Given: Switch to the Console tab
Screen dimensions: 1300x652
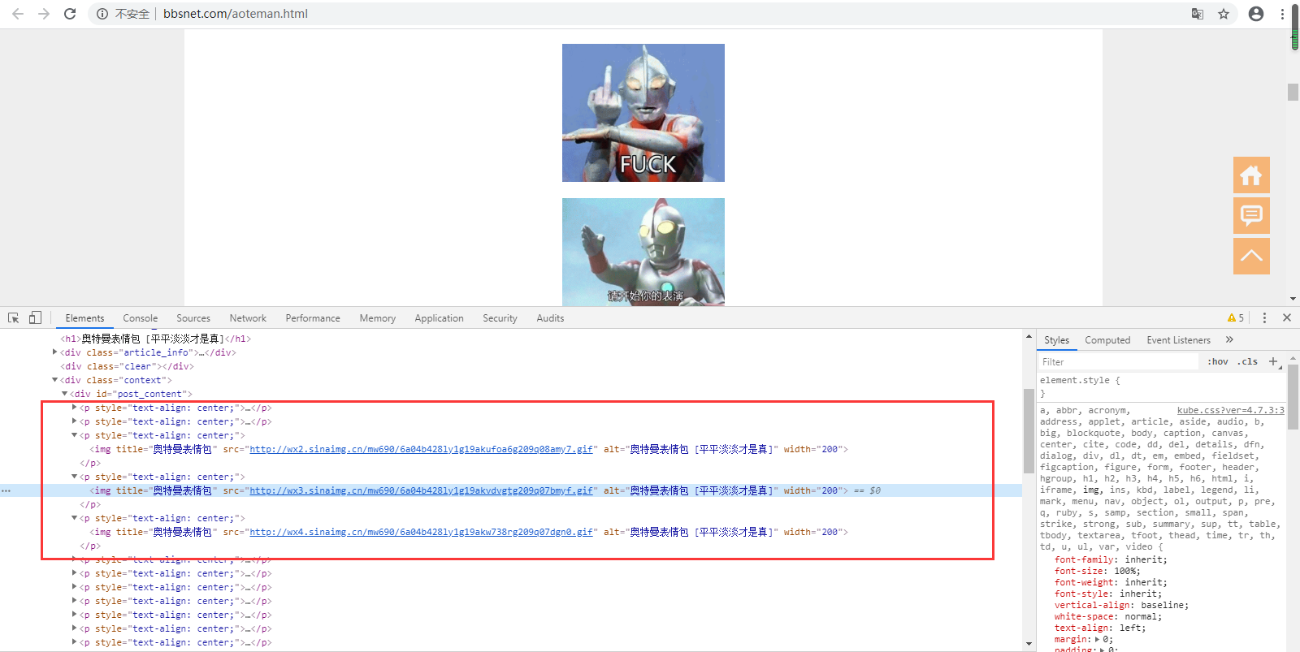Looking at the screenshot, I should tap(141, 318).
